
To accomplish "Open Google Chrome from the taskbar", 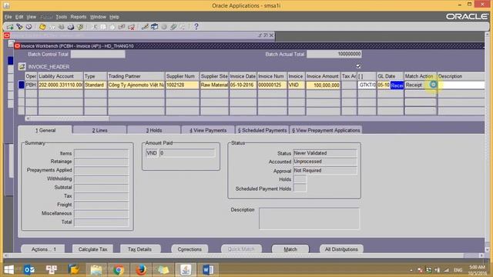I will pyautogui.click(x=119, y=269).
